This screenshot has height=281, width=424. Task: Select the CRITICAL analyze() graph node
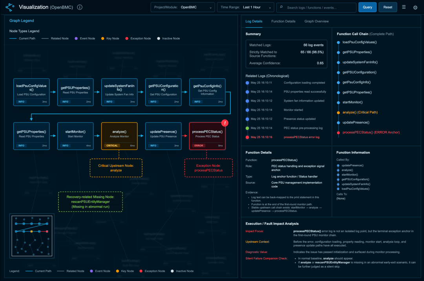[x=119, y=136]
